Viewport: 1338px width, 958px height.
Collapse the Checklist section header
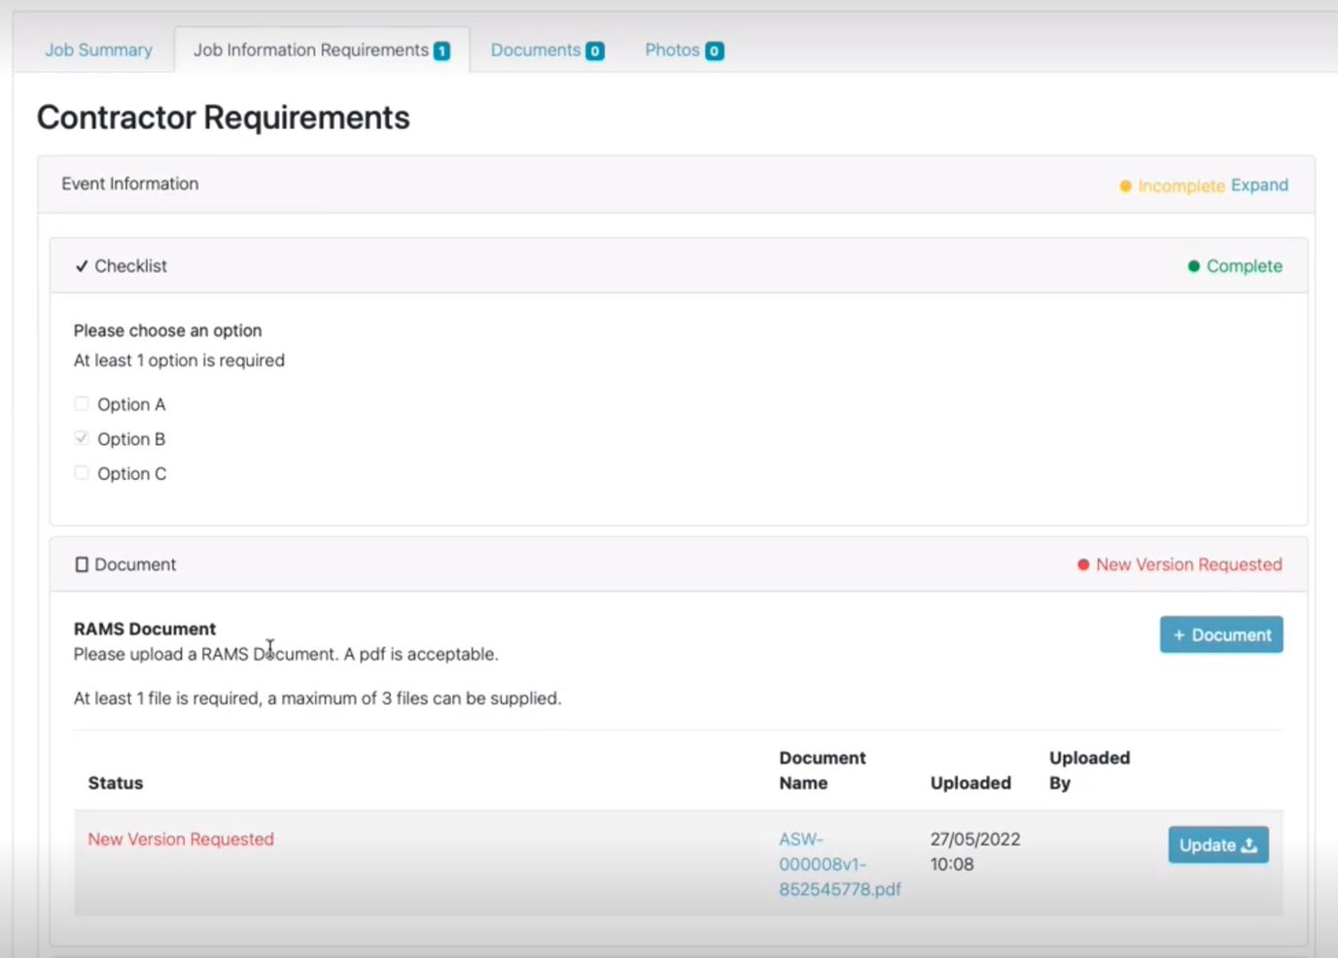pos(679,265)
